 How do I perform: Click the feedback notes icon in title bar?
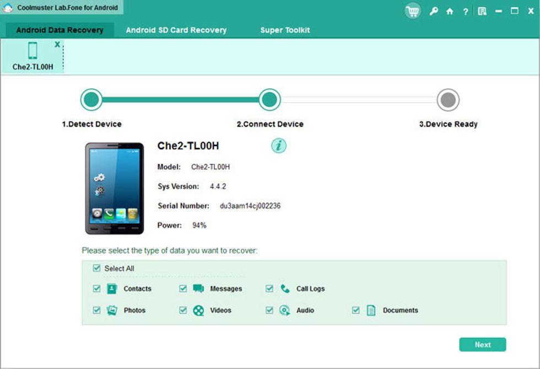[482, 12]
